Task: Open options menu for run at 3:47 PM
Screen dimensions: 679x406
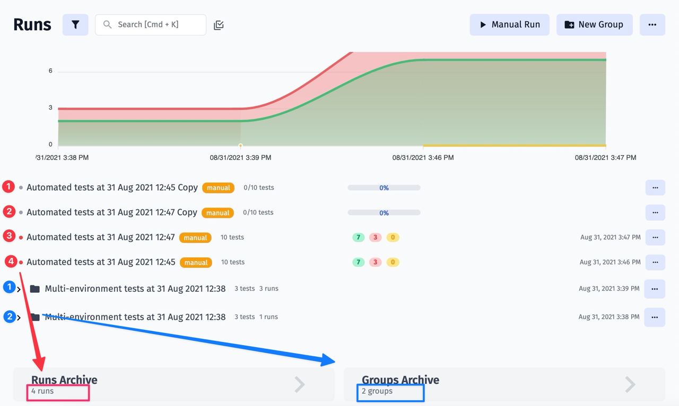Action: point(655,237)
